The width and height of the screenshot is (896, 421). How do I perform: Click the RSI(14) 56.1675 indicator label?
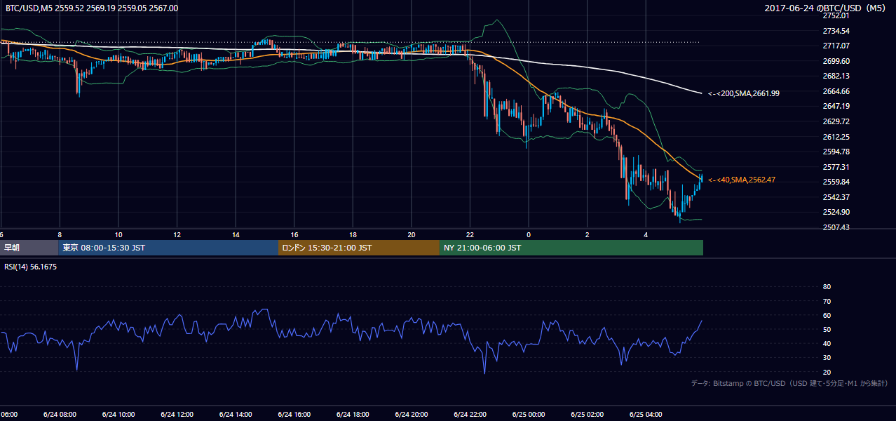coord(32,267)
